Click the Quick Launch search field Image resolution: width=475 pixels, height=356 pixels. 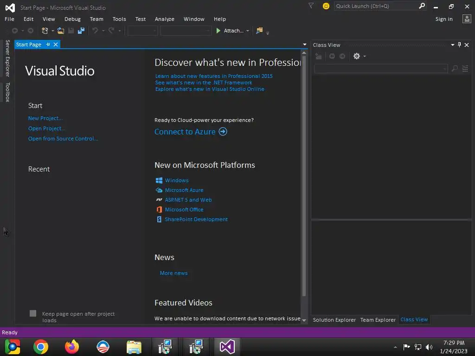[x=376, y=6]
